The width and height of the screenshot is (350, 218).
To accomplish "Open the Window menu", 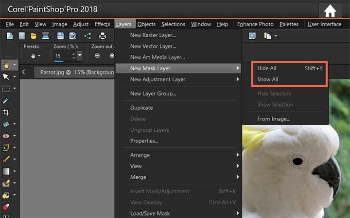I will point(201,24).
